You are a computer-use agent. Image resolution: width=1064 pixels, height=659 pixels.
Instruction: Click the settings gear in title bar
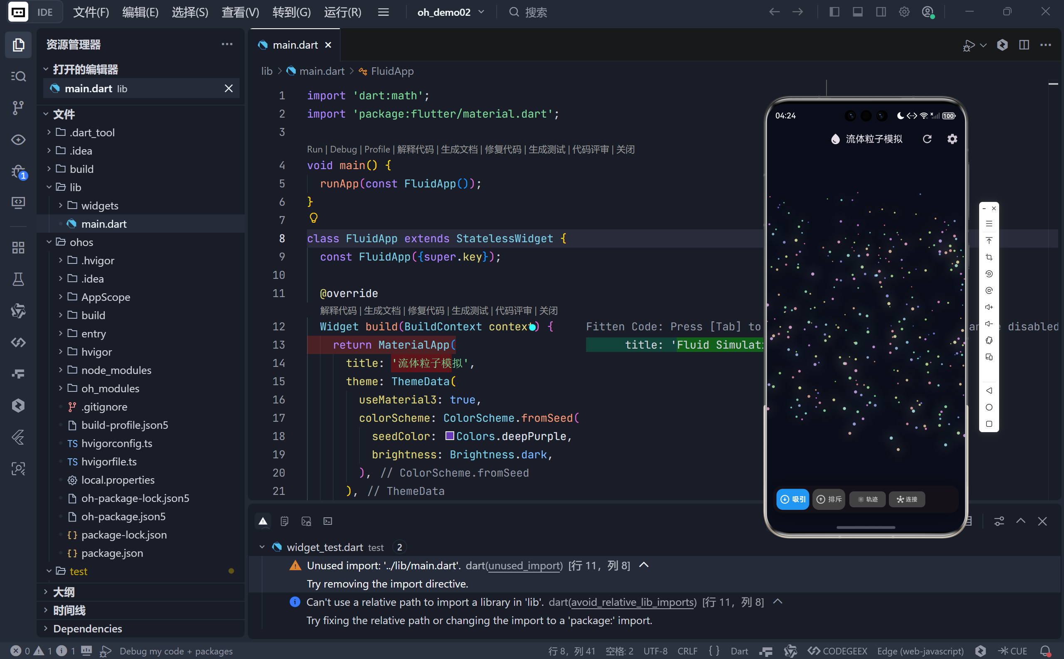click(904, 12)
